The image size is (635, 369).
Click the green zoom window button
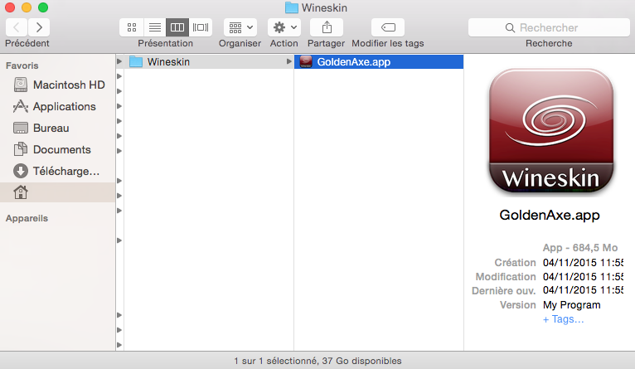43,7
